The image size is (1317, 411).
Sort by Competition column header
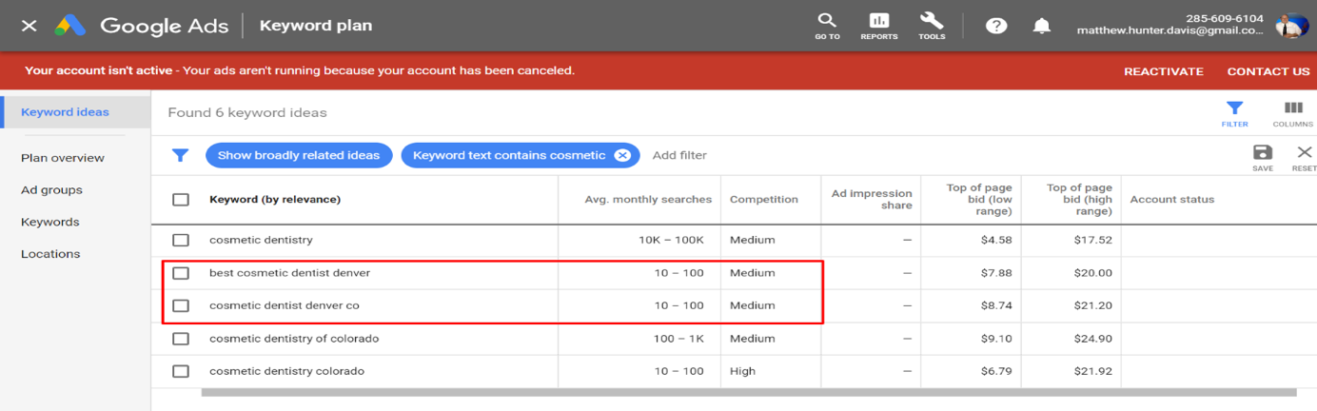tap(764, 200)
